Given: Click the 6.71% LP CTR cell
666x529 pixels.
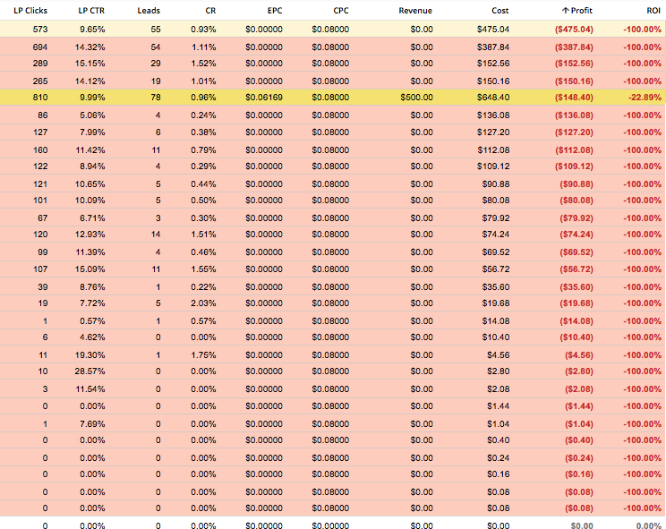Looking at the screenshot, I should click(92, 218).
